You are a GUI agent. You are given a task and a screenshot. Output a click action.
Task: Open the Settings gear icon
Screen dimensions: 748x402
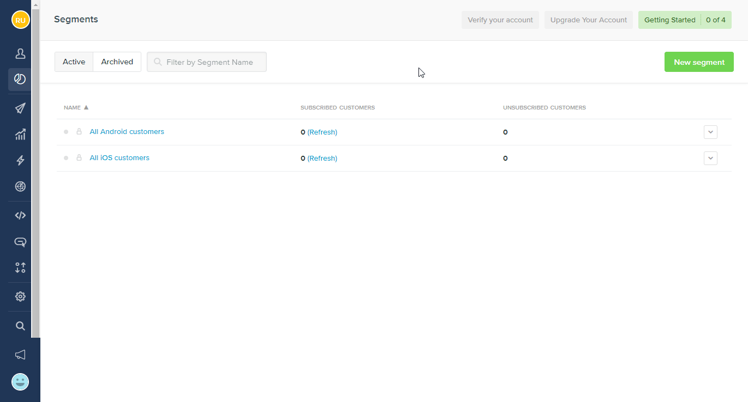click(20, 296)
